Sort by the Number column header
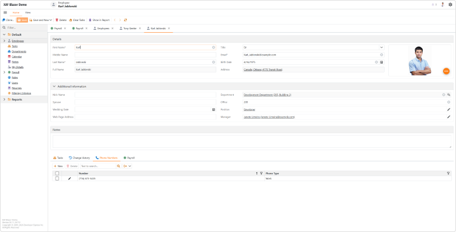The image size is (456, 232). tap(84, 174)
